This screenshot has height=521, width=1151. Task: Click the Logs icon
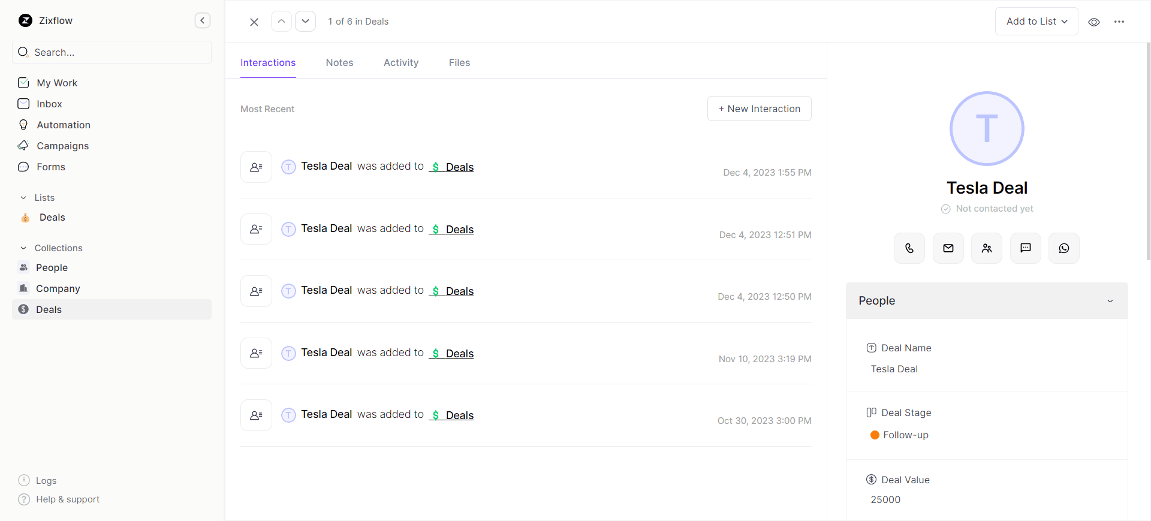(x=24, y=480)
